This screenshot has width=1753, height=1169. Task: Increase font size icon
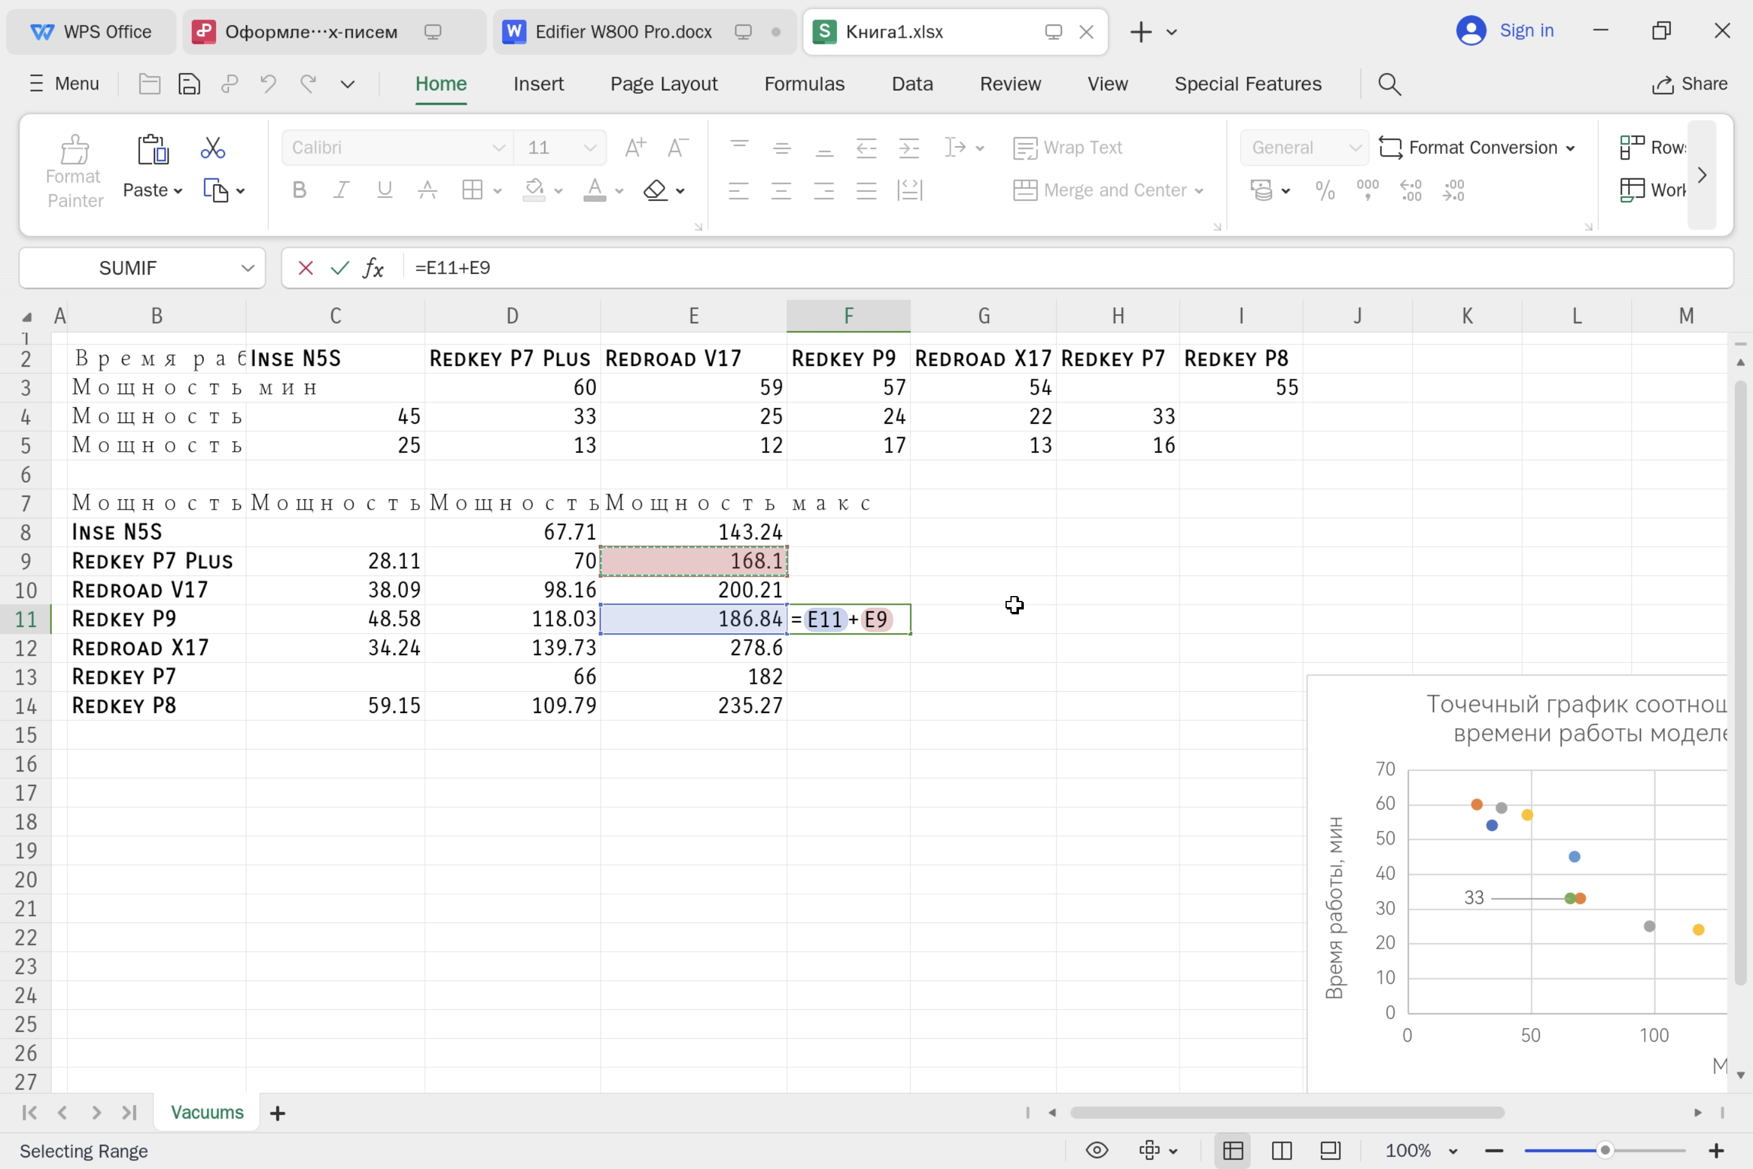pyautogui.click(x=635, y=147)
